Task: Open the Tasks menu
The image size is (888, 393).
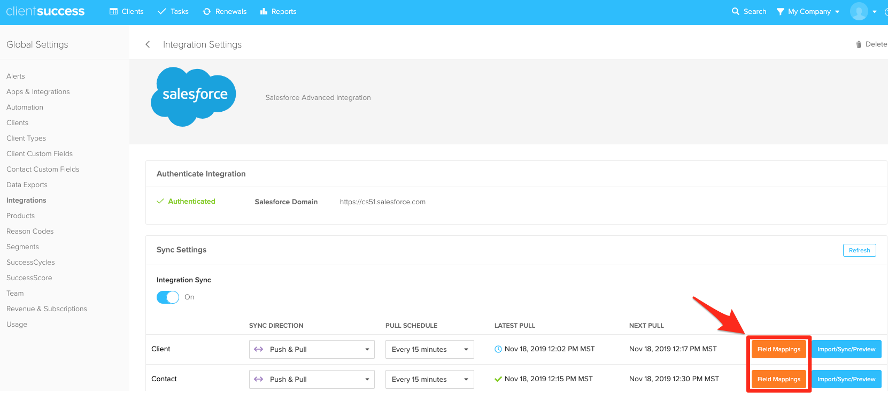Action: click(173, 11)
